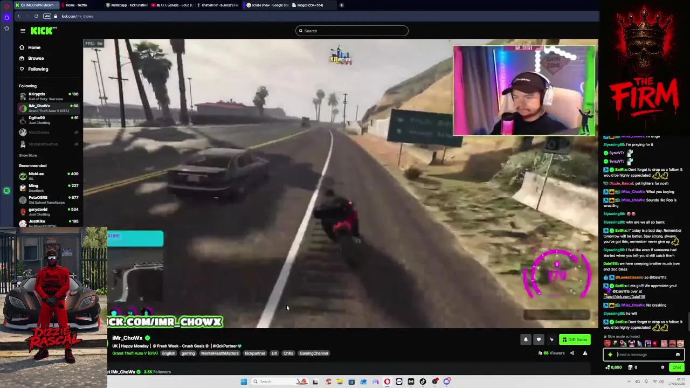Click the Kick search field
This screenshot has width=690, height=388.
351,31
